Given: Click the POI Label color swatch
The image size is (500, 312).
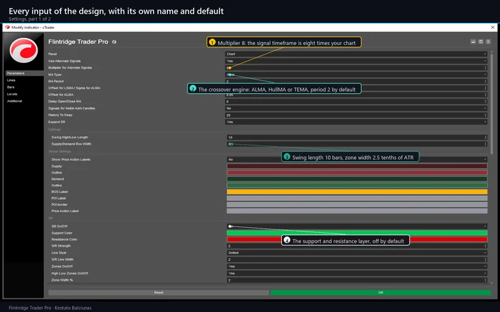Looking at the screenshot, I should tap(357, 198).
